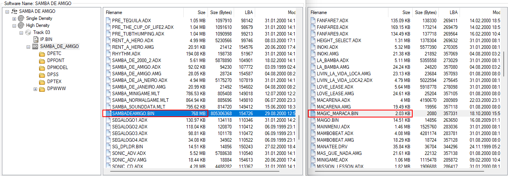Expand the Single Density node

(14, 18)
